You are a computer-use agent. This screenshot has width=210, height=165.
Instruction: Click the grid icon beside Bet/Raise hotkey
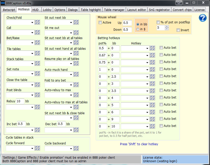[x=37, y=43]
